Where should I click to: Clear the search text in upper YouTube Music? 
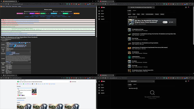click(x=153, y=7)
